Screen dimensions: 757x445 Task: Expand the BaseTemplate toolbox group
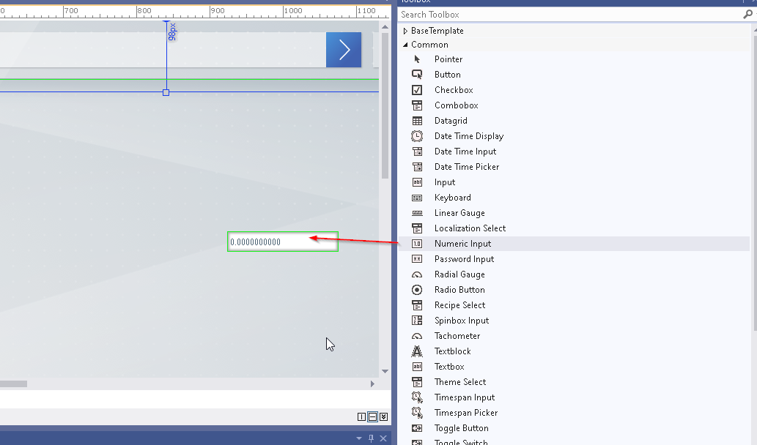tap(405, 31)
